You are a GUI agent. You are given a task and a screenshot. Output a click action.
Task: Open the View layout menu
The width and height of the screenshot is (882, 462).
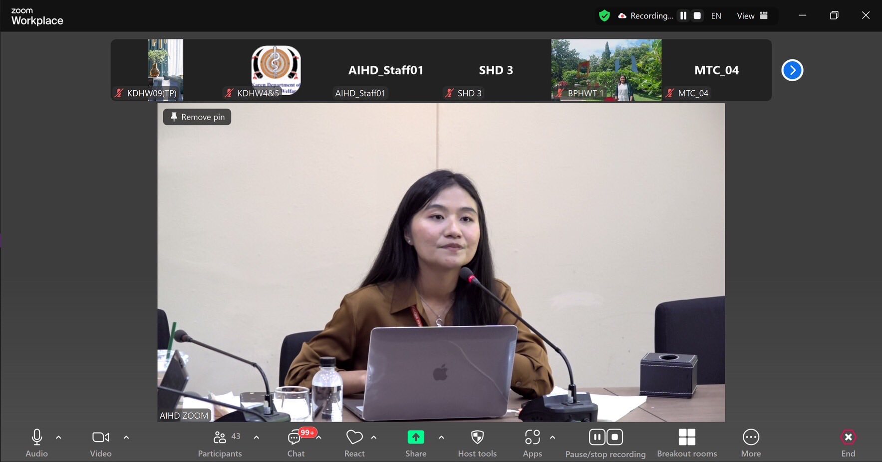click(752, 16)
